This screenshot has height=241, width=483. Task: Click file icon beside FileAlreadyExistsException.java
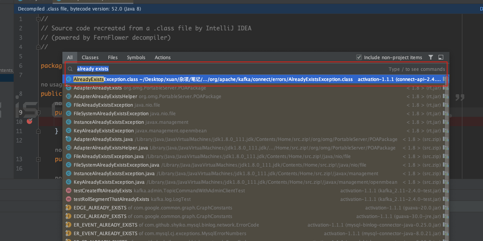[69, 157]
